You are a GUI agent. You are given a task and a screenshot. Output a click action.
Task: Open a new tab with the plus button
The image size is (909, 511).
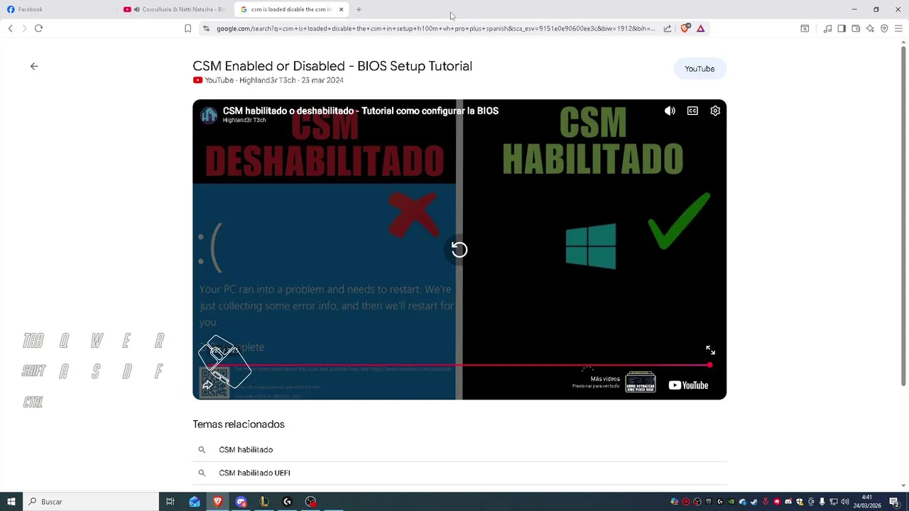pos(359,9)
